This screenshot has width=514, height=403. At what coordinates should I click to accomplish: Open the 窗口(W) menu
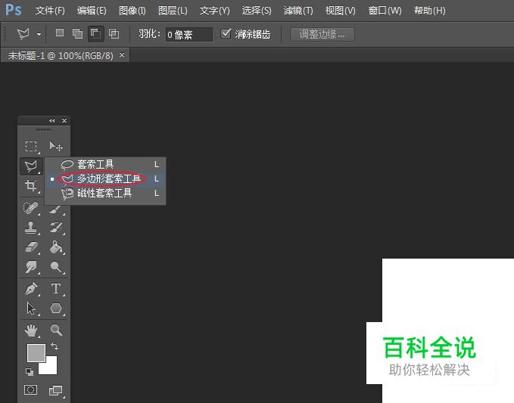point(385,11)
